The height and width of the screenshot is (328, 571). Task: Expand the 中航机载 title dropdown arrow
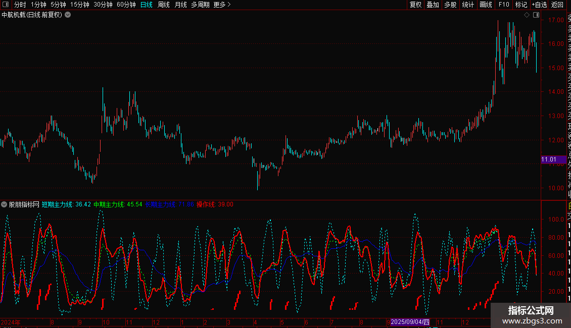point(68,15)
